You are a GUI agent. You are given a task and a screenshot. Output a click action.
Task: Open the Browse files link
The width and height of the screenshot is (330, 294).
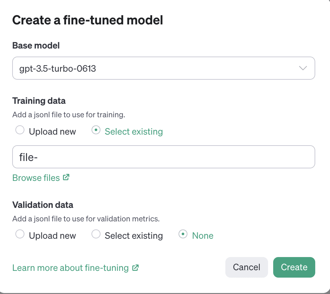(x=36, y=178)
